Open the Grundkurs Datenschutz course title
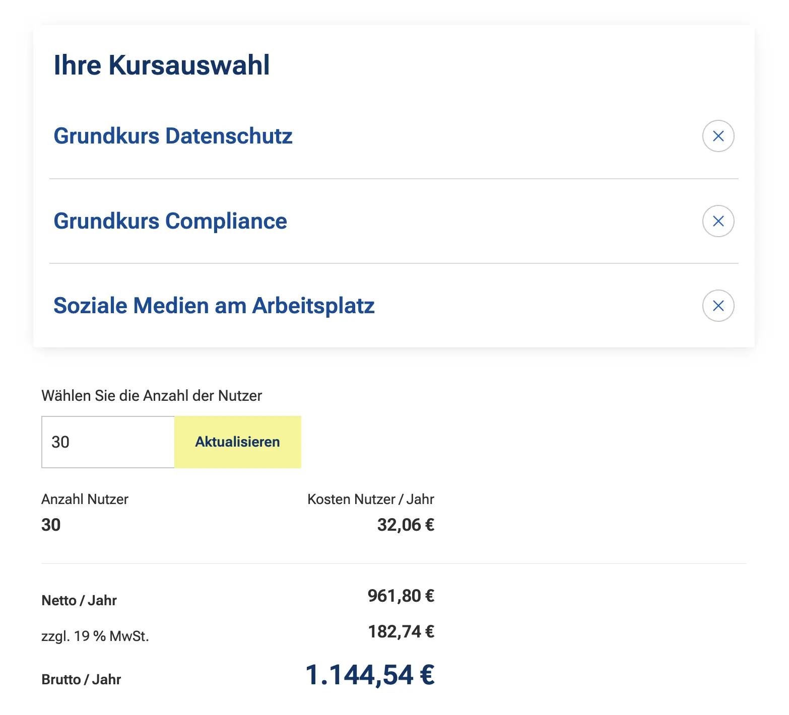789x715 pixels. click(x=173, y=136)
